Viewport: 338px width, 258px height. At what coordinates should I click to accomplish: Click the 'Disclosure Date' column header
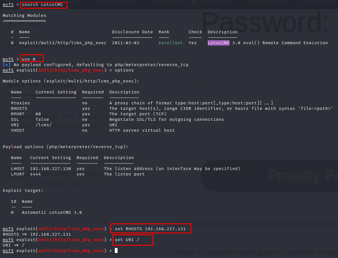(x=133, y=32)
